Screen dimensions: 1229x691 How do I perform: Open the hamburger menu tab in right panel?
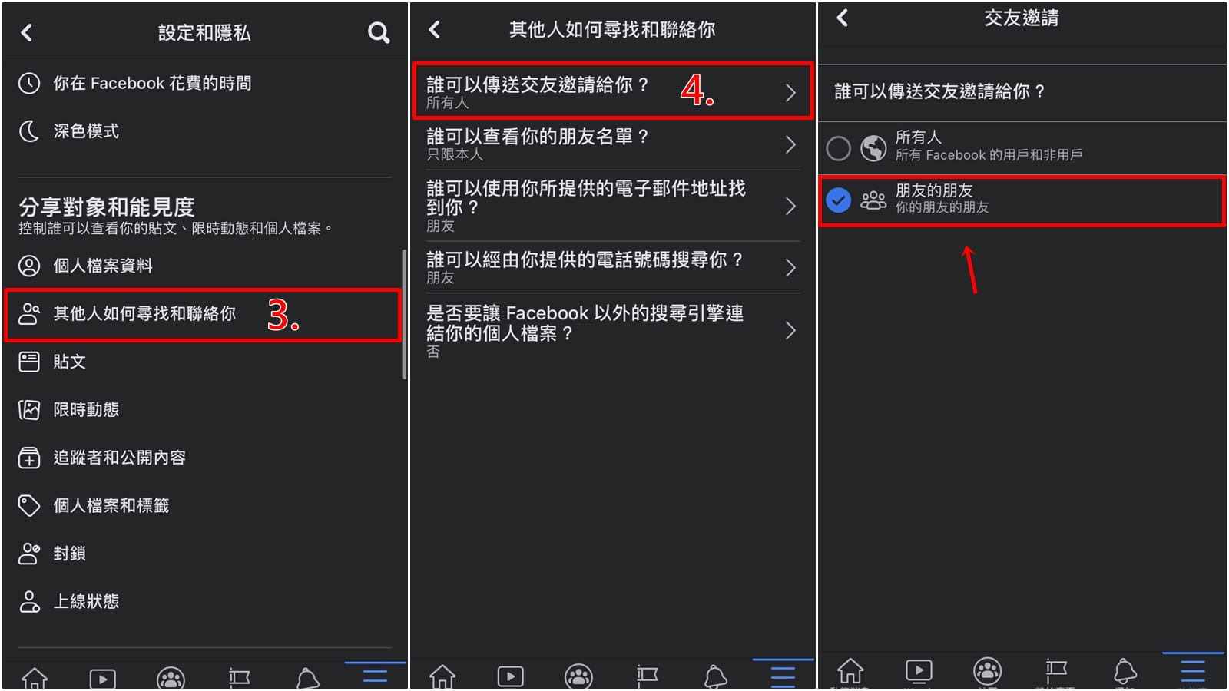pos(1193,671)
